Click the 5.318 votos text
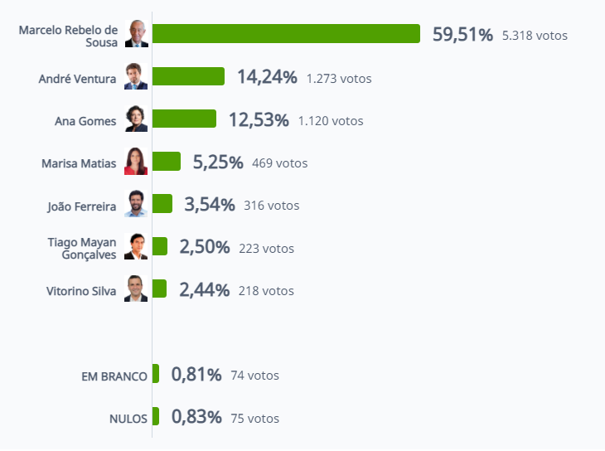The width and height of the screenshot is (605, 451). (535, 36)
